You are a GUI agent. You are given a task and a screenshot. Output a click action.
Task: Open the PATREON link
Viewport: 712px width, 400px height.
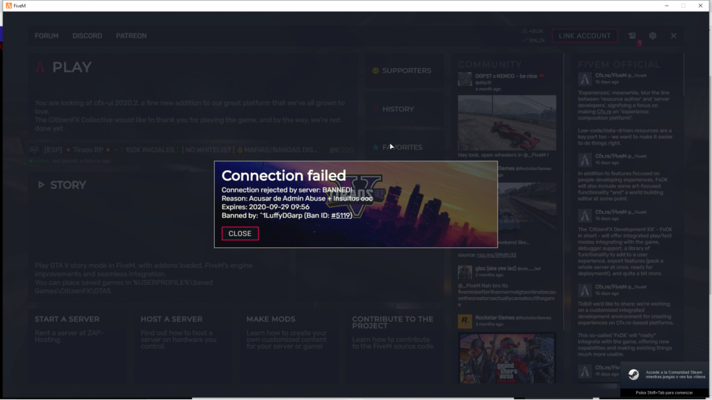(x=131, y=36)
